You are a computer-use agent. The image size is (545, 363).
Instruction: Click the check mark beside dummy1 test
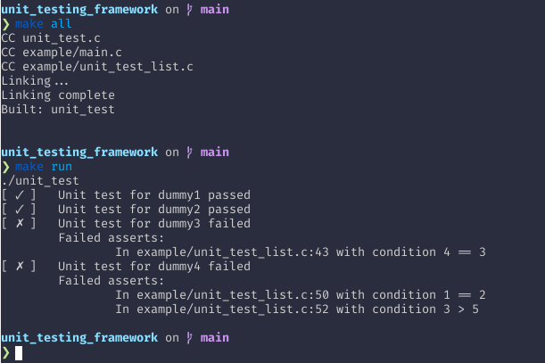pyautogui.click(x=19, y=194)
